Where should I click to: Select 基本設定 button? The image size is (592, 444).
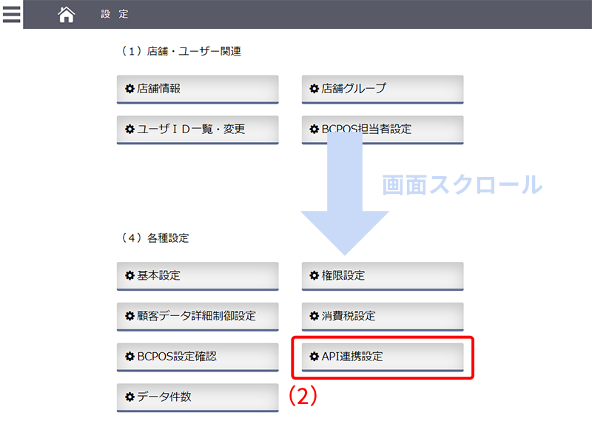(x=198, y=275)
